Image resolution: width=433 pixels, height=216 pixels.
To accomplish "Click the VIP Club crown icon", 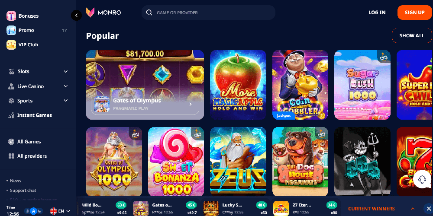I will [x=11, y=44].
